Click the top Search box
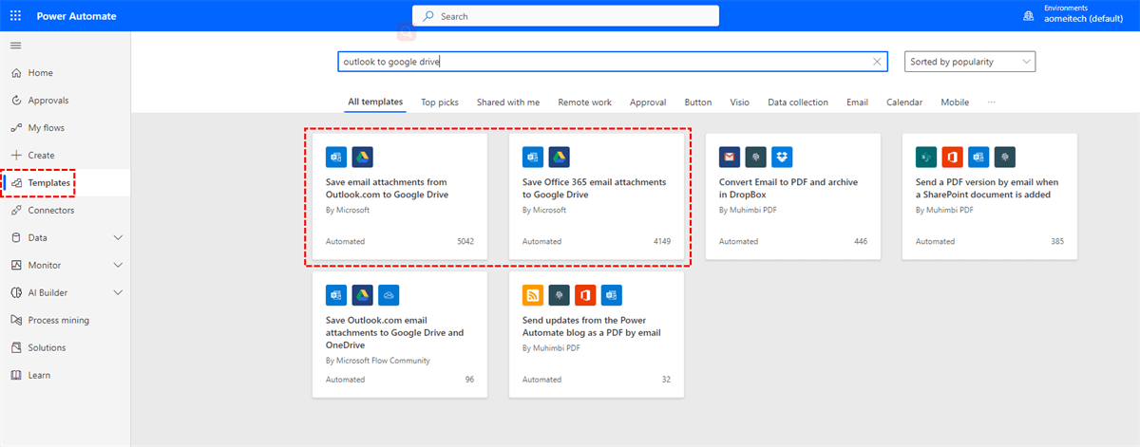1140x447 pixels. pyautogui.click(x=565, y=16)
